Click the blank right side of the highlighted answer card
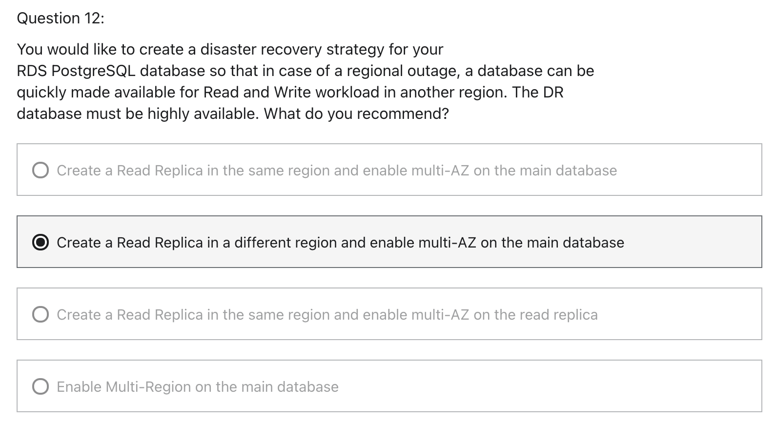This screenshot has width=776, height=421. coord(692,242)
